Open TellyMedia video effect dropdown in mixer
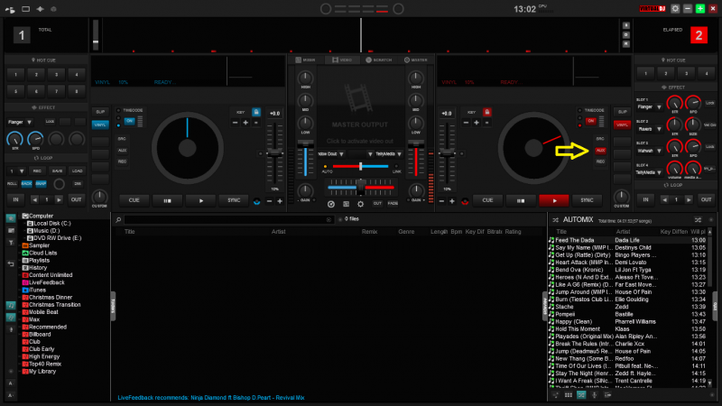722x406 pixels. coord(388,154)
